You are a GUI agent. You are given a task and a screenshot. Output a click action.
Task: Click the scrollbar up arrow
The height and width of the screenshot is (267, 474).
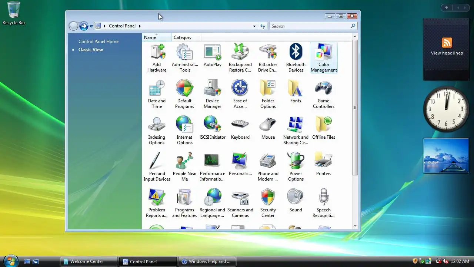[x=355, y=36]
